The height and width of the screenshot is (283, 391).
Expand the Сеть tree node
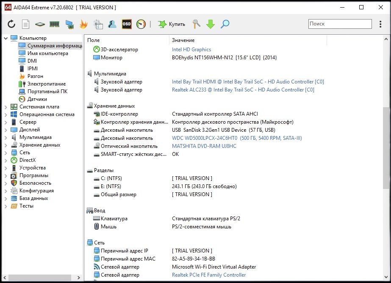(x=6, y=153)
